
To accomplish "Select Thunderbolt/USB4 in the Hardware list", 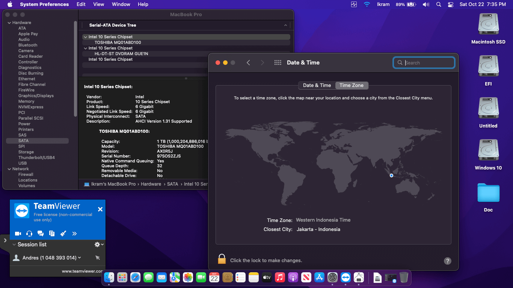I will (x=36, y=158).
